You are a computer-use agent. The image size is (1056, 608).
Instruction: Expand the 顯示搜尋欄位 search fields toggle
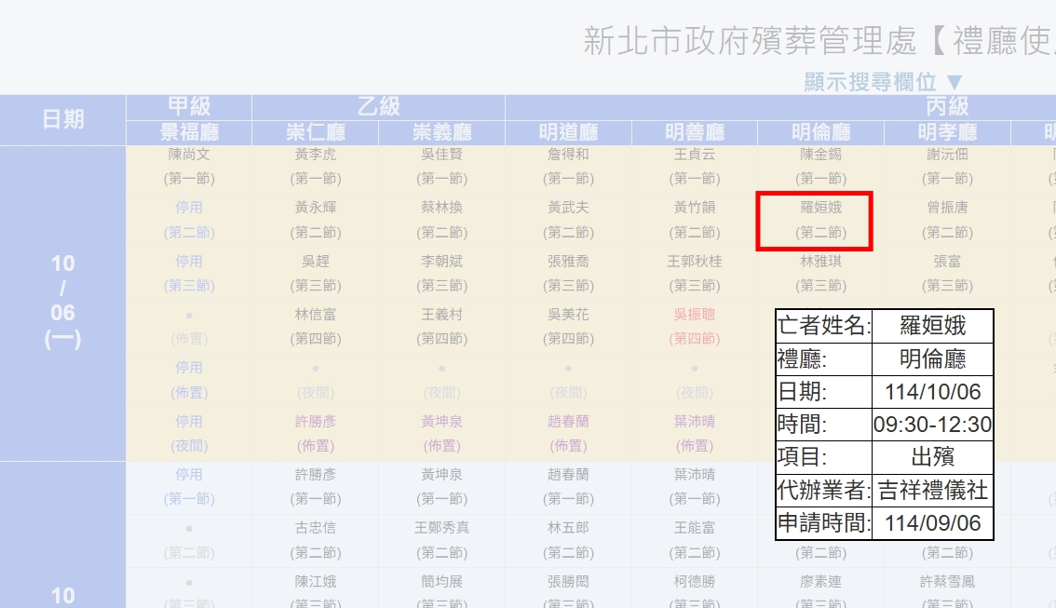tap(883, 82)
